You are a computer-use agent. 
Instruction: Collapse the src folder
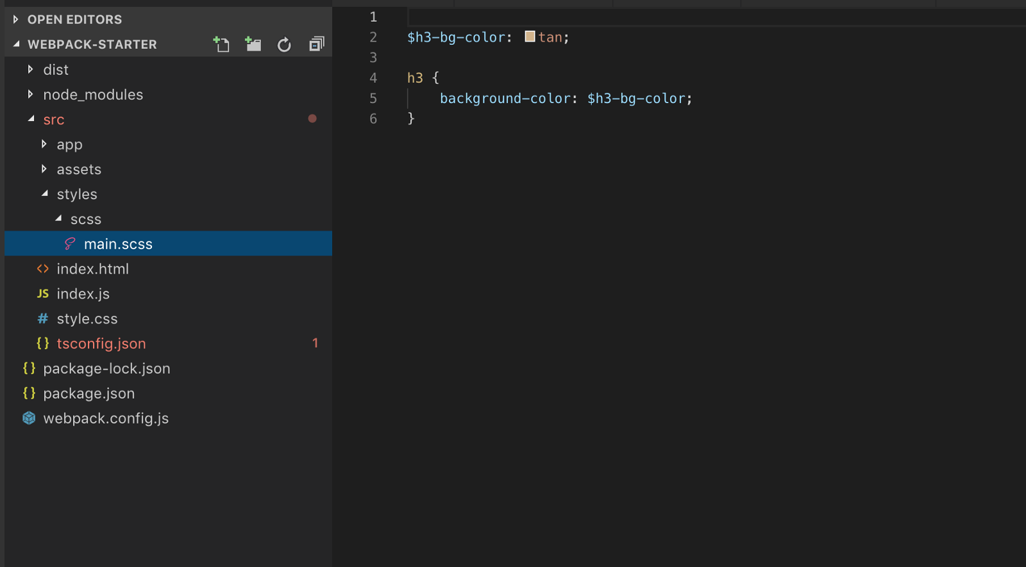tap(31, 119)
